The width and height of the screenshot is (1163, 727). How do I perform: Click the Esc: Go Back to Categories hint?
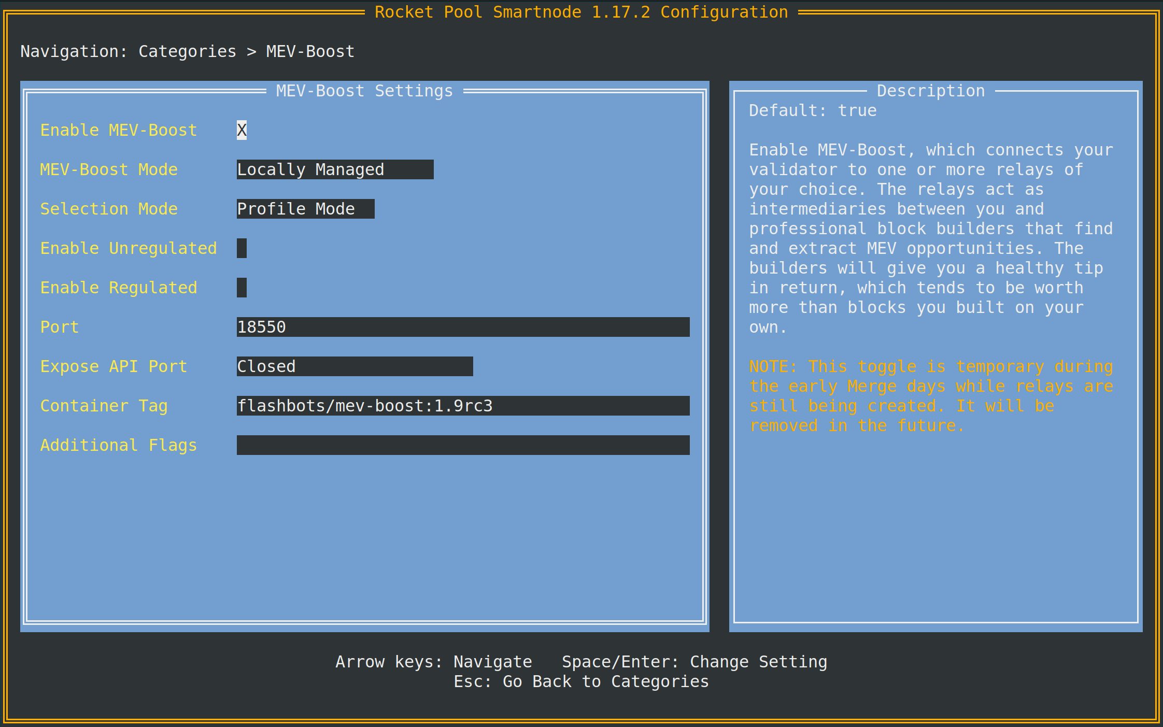point(581,681)
